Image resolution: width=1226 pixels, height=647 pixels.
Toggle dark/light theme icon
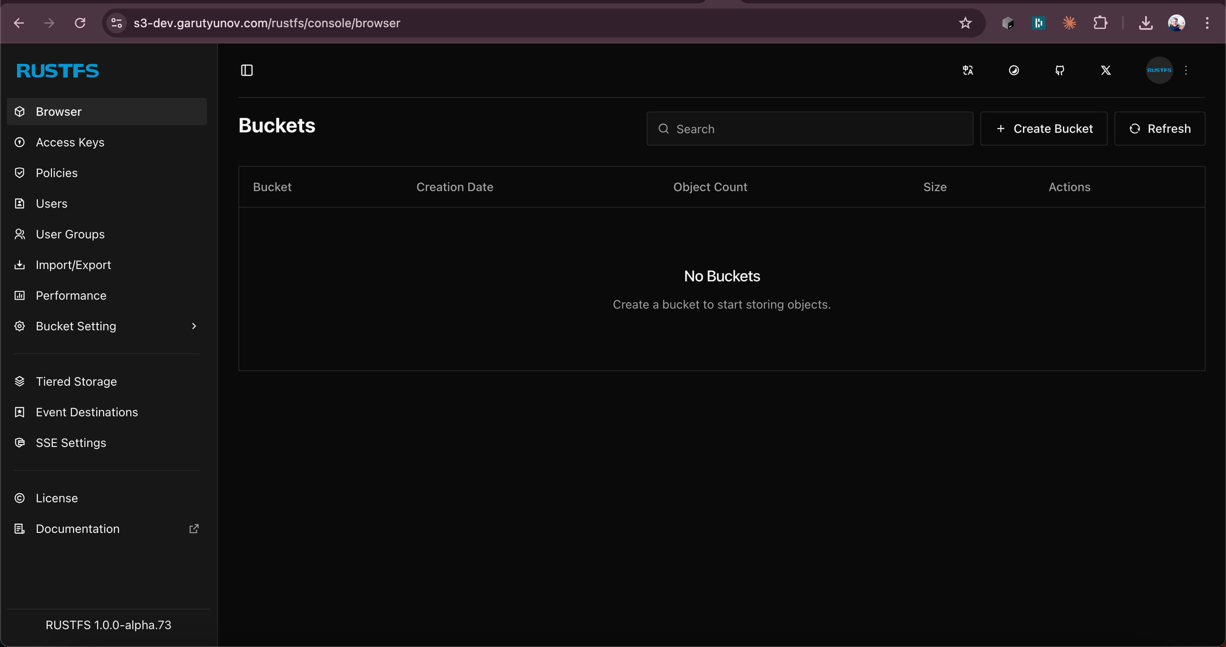[x=1014, y=70]
